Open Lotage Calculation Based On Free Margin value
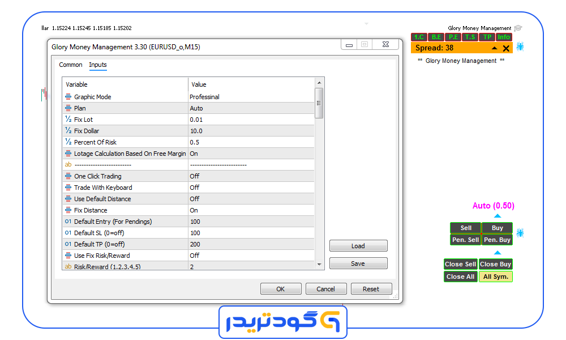 [x=251, y=154]
